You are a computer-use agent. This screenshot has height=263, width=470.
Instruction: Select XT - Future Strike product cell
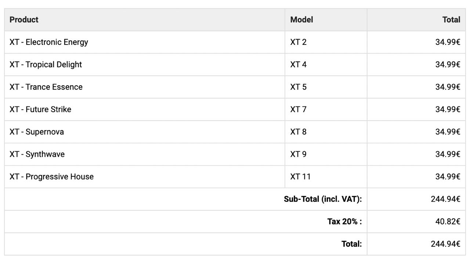click(145, 109)
